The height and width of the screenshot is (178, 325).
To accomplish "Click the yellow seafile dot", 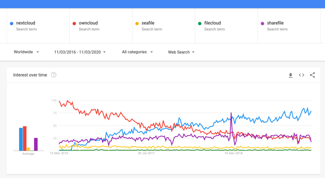I will click(x=137, y=23).
